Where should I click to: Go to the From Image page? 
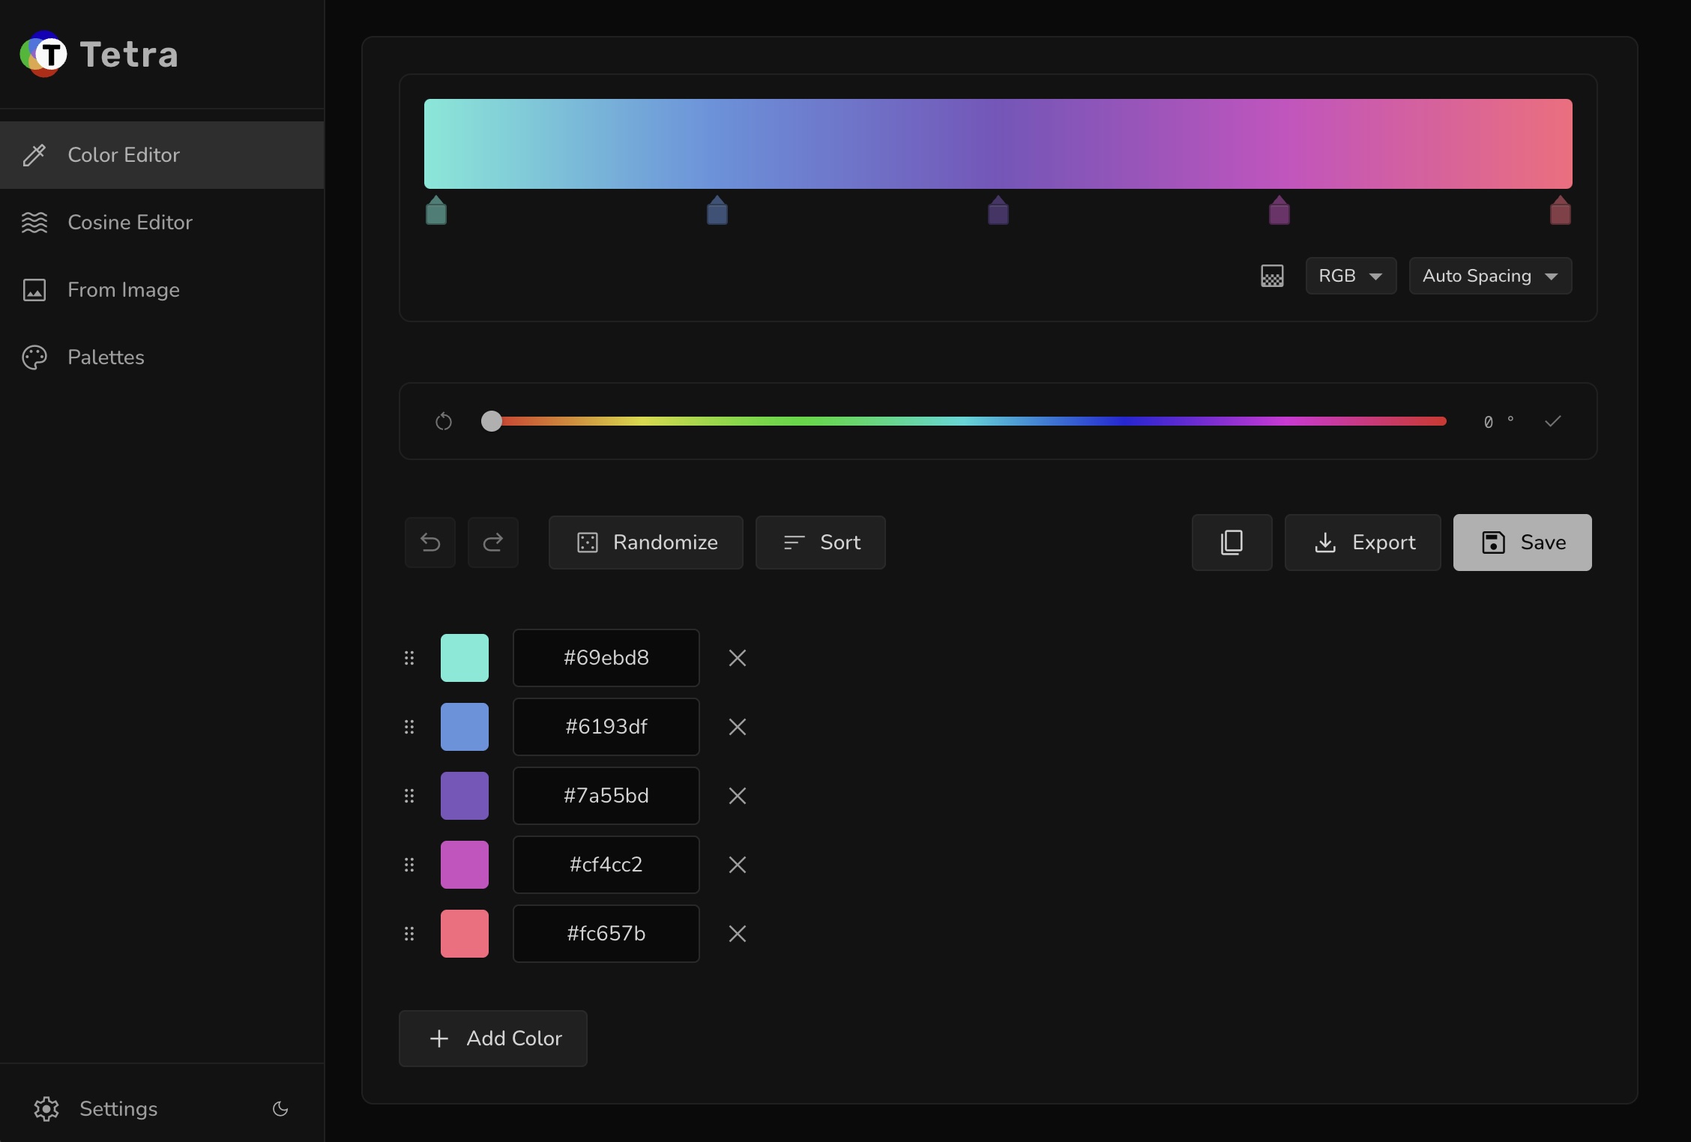coord(162,290)
